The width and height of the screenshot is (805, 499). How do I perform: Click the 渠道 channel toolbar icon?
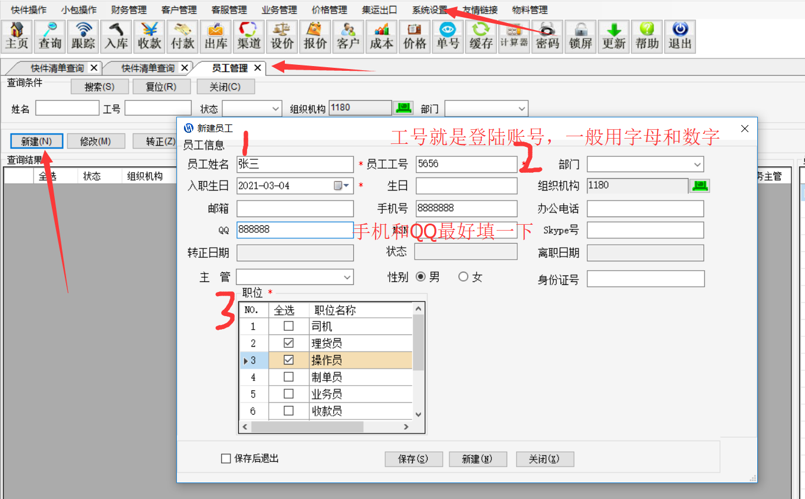pyautogui.click(x=249, y=37)
